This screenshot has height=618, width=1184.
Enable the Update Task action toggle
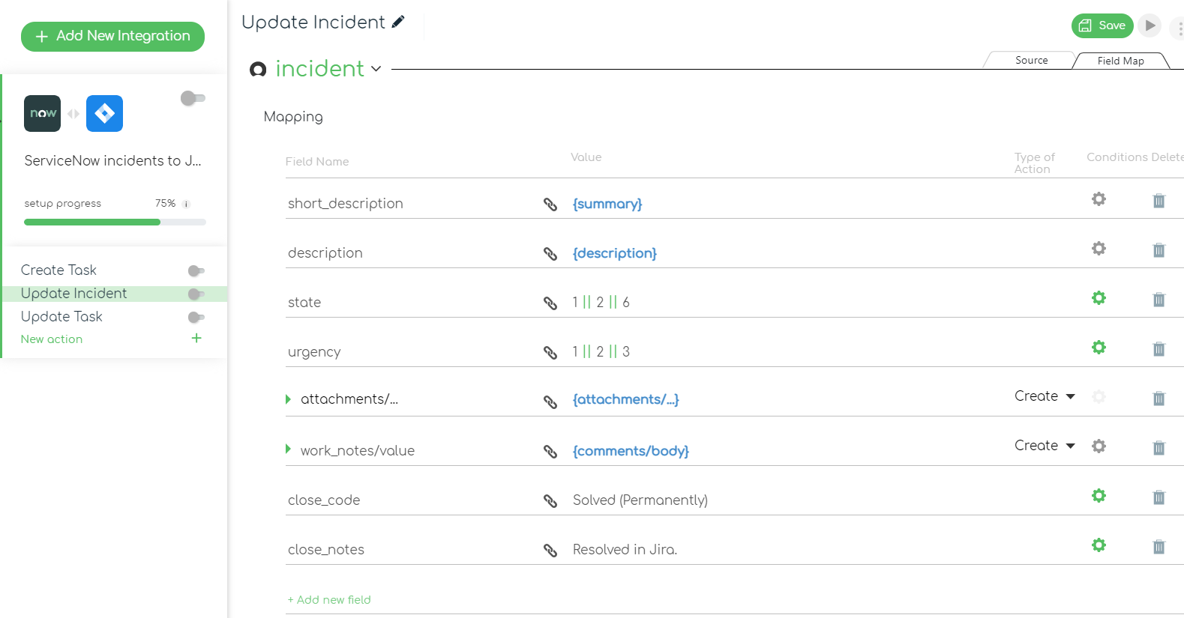[x=196, y=317]
